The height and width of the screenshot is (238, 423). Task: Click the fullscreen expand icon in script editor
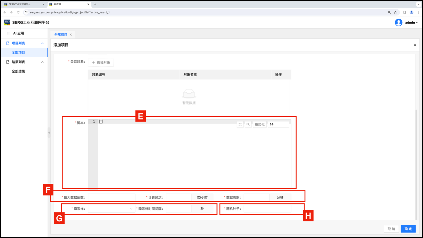pyautogui.click(x=240, y=124)
